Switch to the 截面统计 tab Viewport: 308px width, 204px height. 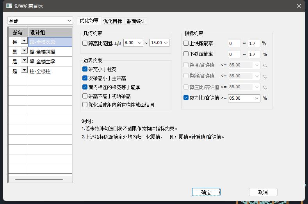(136, 21)
